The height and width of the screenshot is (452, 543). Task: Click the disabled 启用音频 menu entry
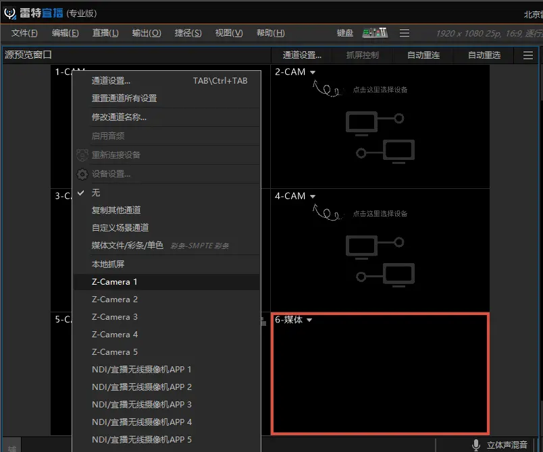(167, 136)
